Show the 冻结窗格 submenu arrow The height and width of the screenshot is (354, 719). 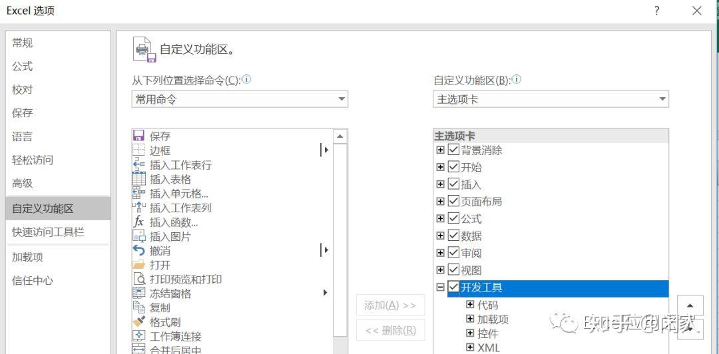(325, 293)
